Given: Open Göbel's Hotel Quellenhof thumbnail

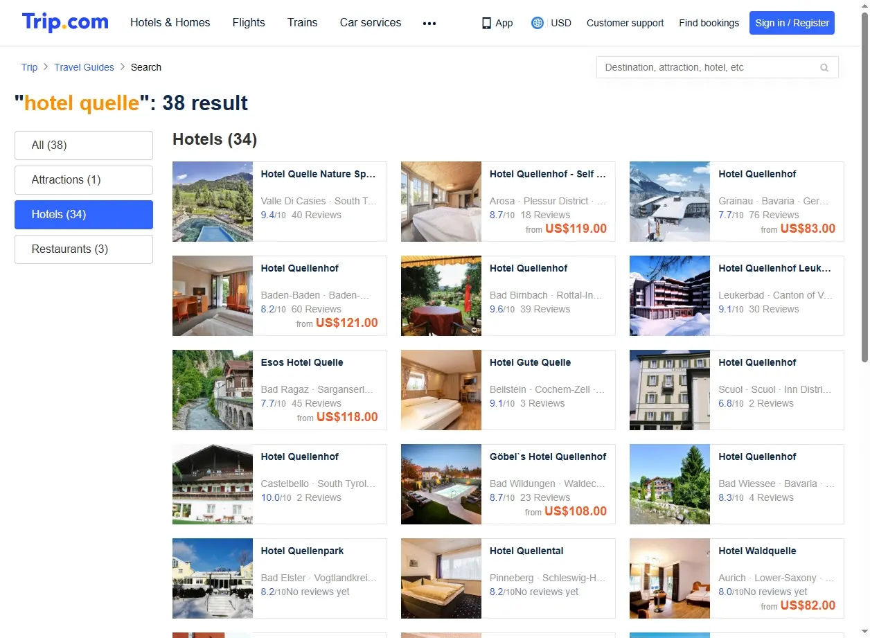Looking at the screenshot, I should pyautogui.click(x=441, y=484).
